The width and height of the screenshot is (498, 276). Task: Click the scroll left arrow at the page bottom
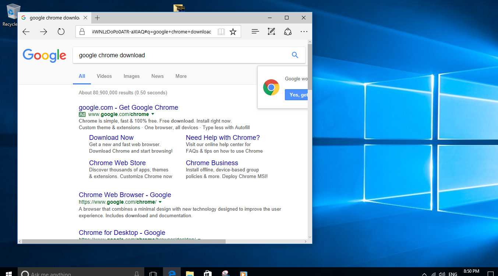click(20, 241)
